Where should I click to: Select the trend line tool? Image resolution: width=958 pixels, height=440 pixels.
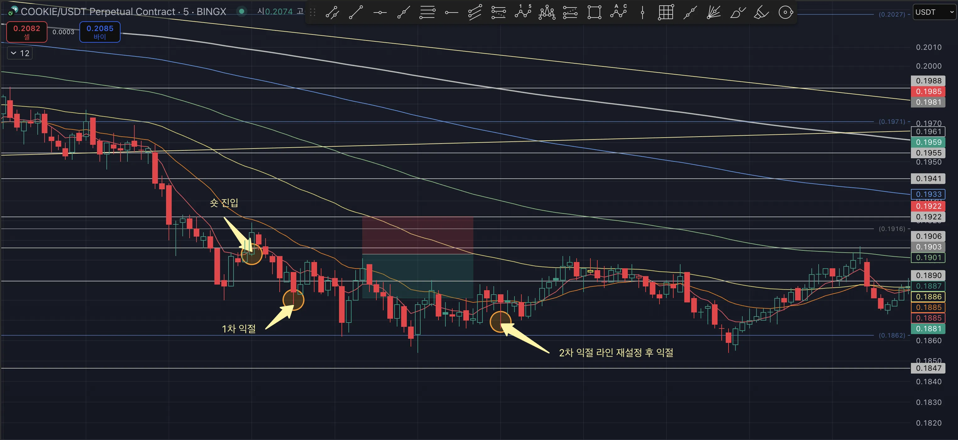coord(356,12)
